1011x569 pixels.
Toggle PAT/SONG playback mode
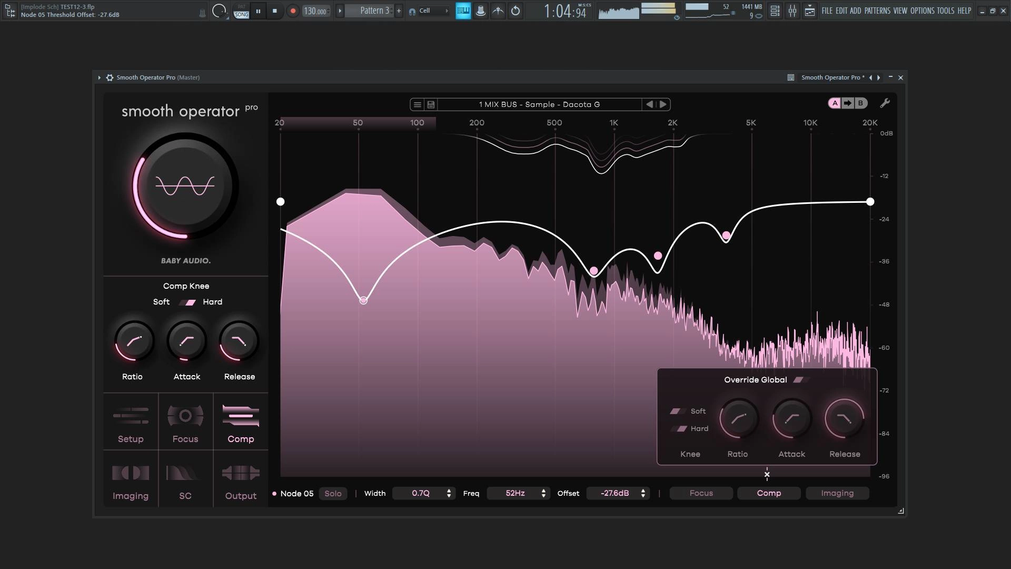pyautogui.click(x=241, y=11)
